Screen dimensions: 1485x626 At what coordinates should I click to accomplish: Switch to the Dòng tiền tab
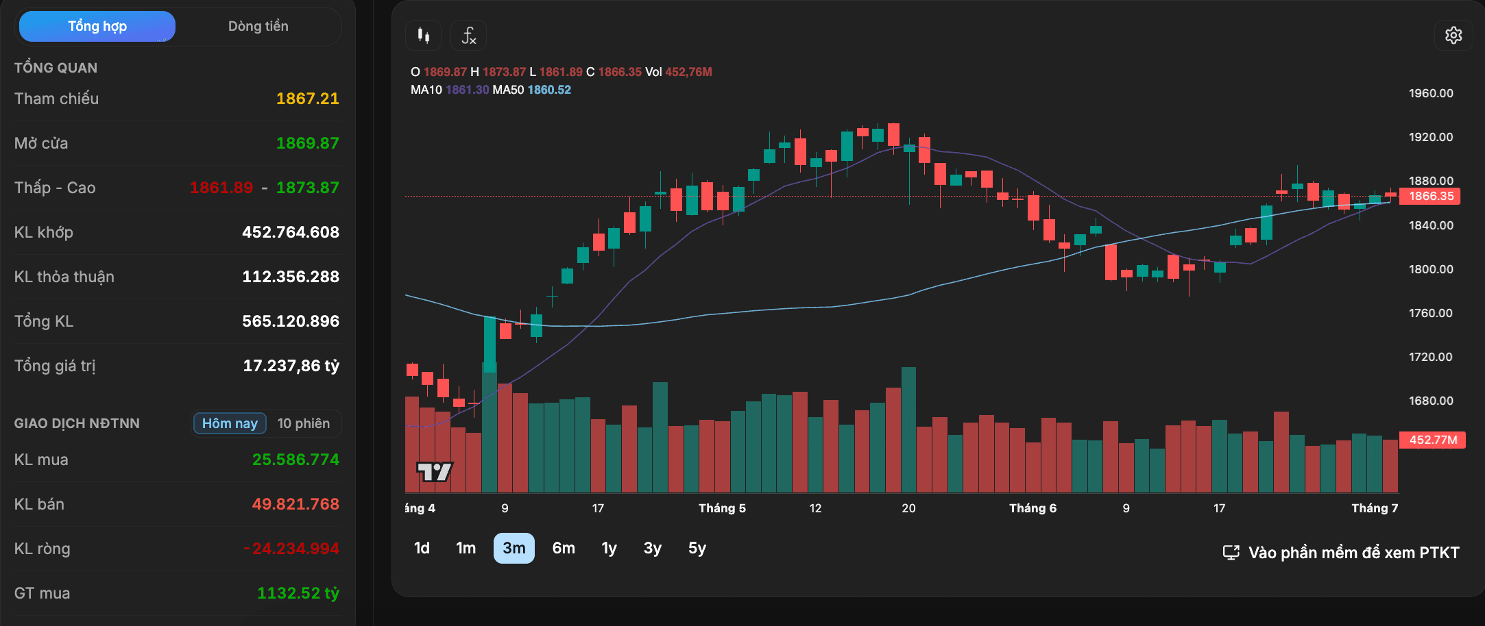click(258, 26)
